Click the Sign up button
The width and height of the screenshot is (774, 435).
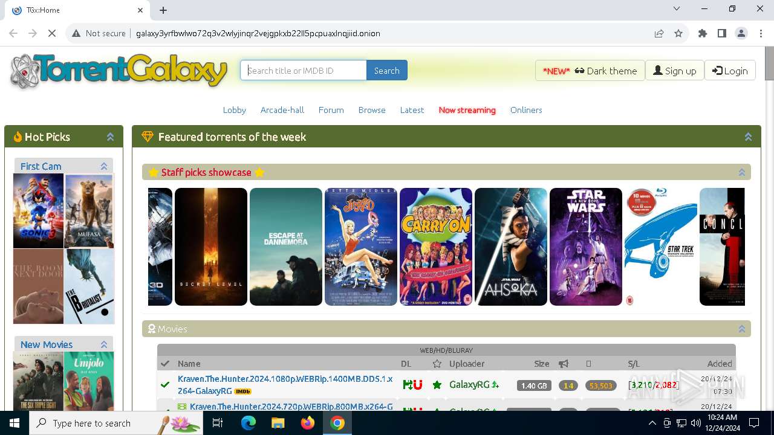674,71
